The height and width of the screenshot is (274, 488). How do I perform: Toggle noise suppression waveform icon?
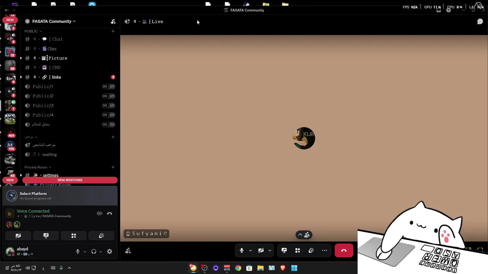click(x=100, y=213)
